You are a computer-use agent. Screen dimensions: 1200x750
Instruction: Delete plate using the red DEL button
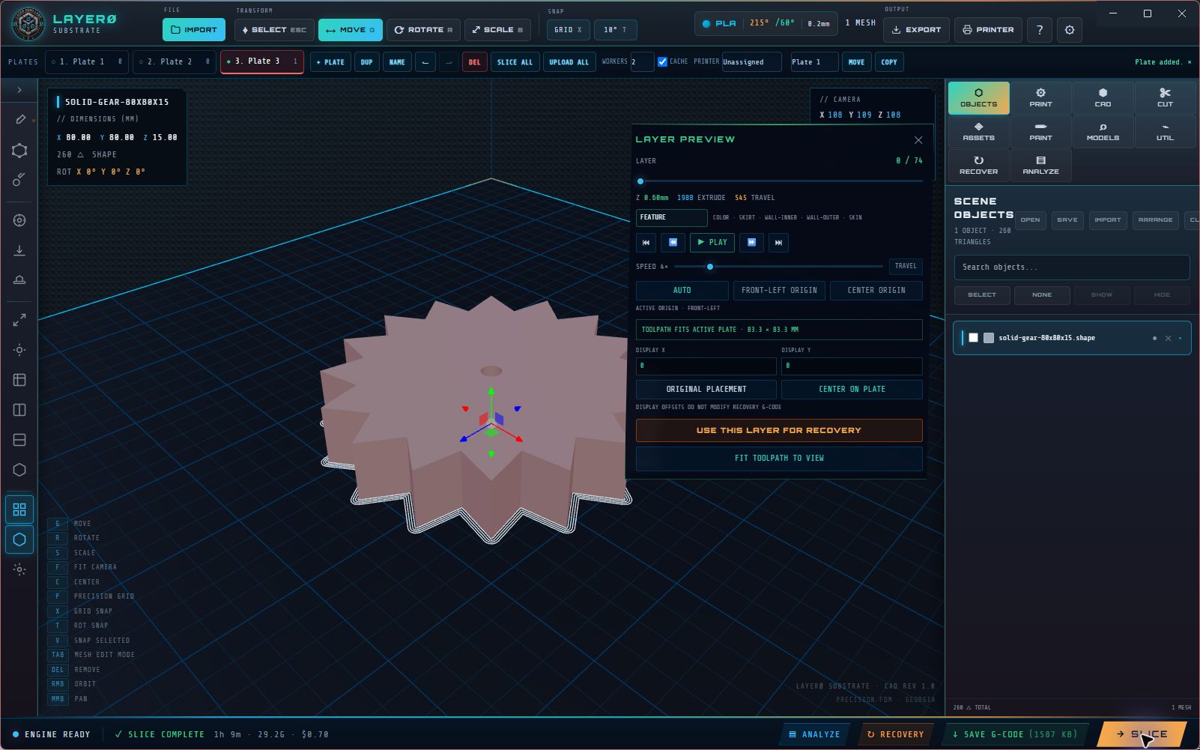coord(474,62)
